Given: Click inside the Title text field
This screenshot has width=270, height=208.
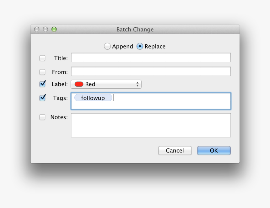Looking at the screenshot, I should coord(151,57).
